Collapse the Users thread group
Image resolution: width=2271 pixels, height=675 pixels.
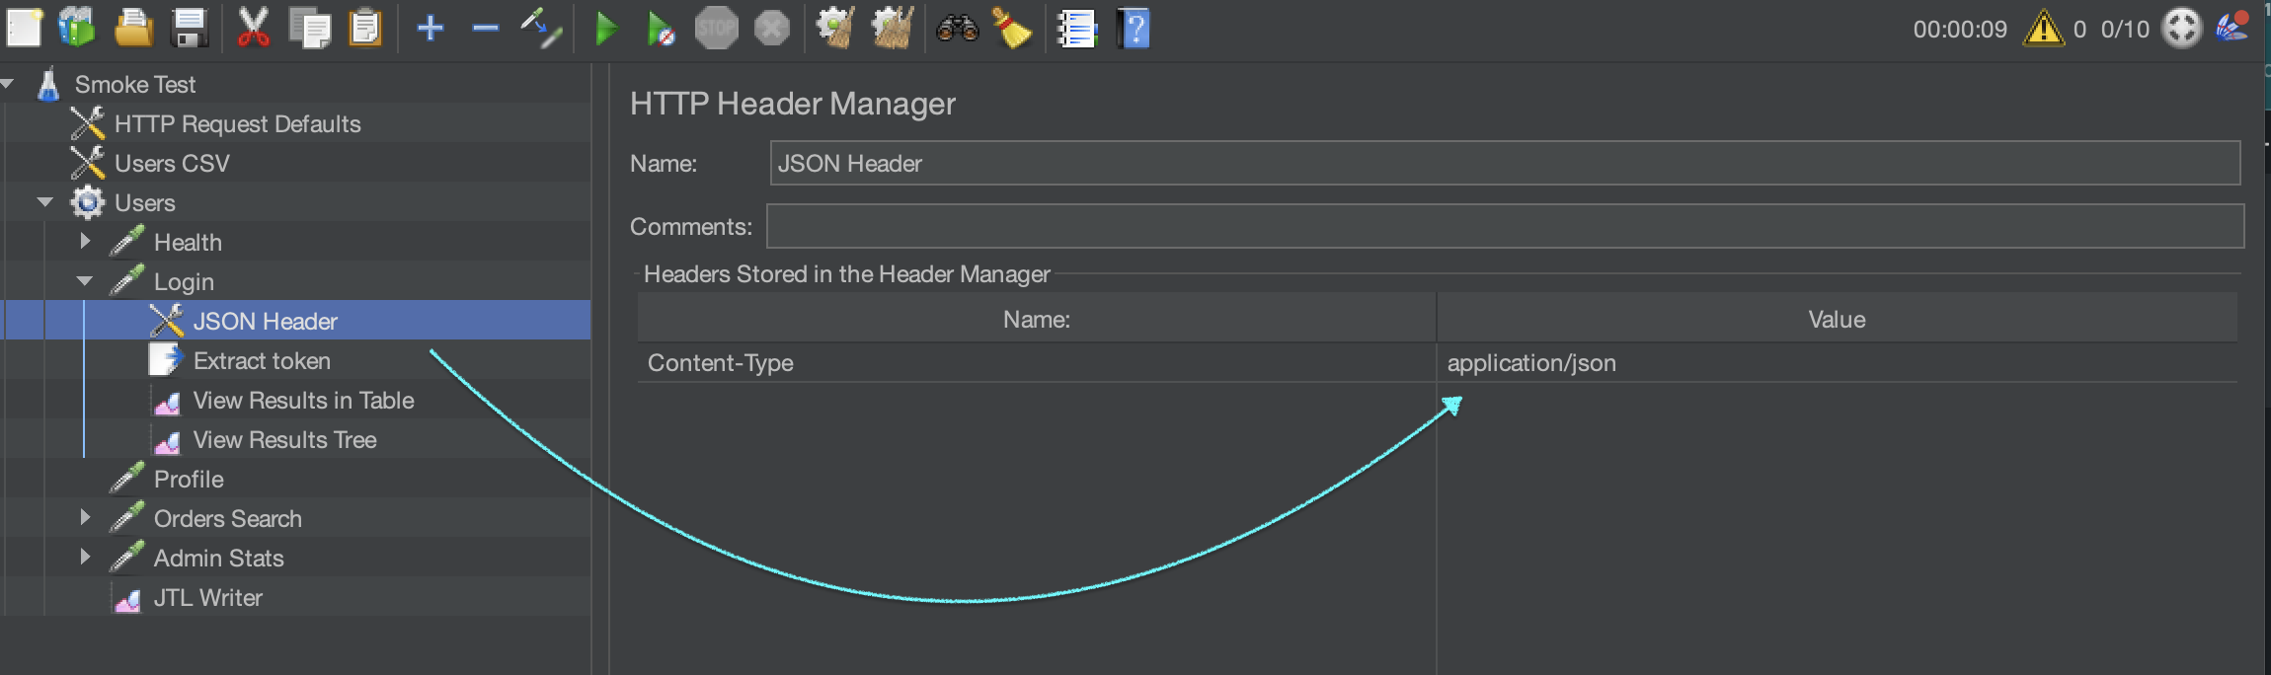click(45, 202)
